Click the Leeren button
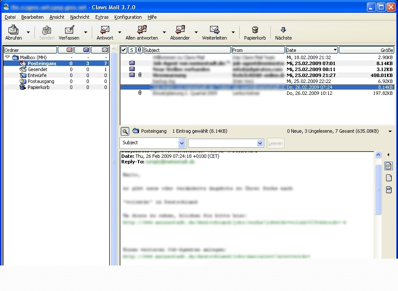 click(x=276, y=143)
